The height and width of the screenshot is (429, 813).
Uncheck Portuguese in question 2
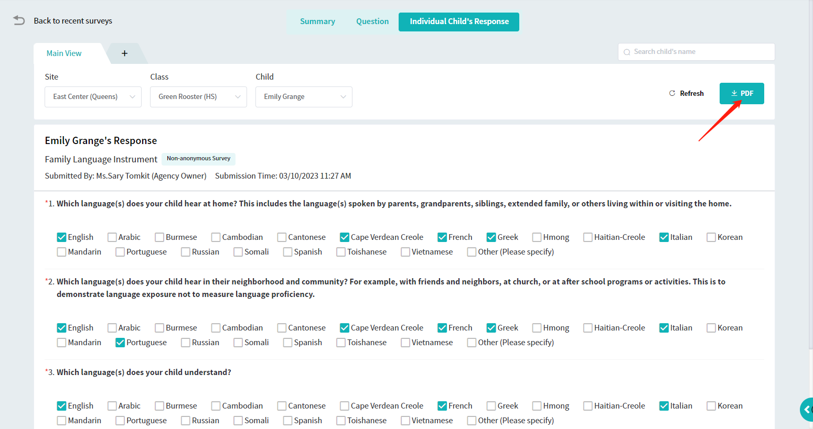point(120,343)
